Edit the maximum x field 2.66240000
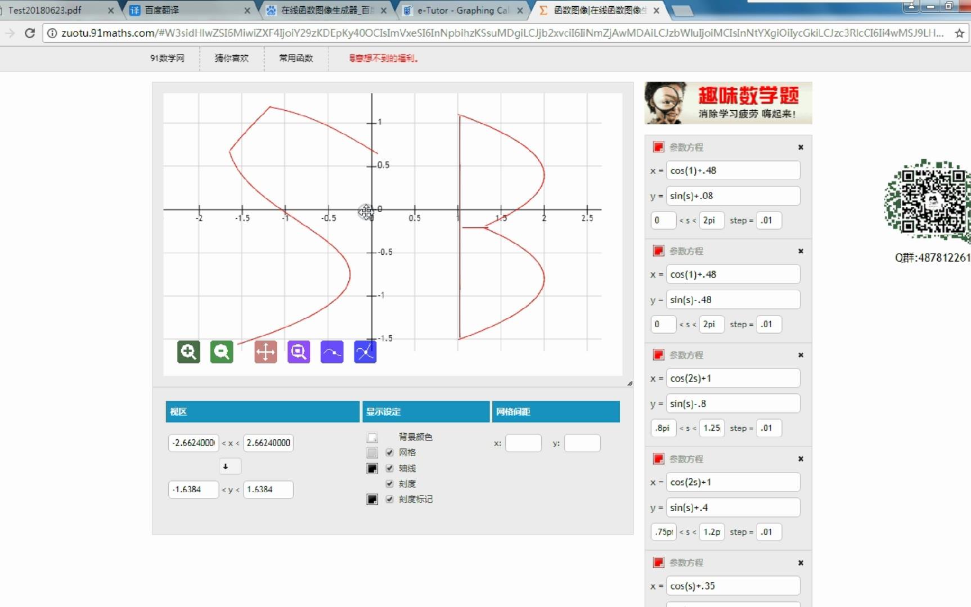Image resolution: width=971 pixels, height=607 pixels. (268, 443)
